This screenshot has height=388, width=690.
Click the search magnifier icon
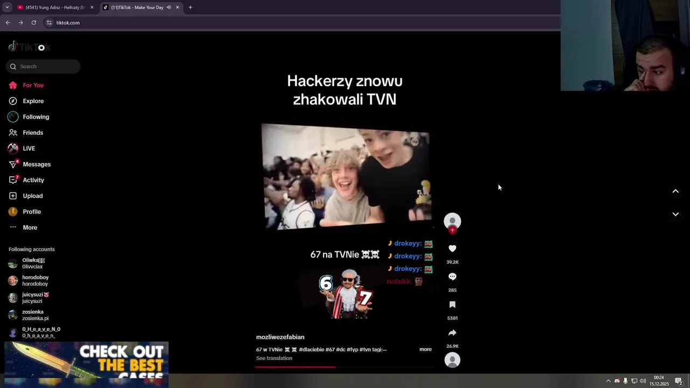13,66
